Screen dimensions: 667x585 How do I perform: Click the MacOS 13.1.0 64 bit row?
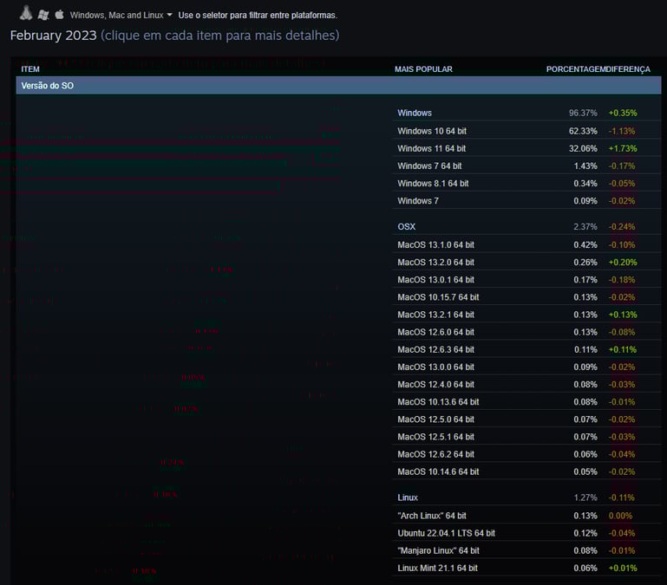pyautogui.click(x=526, y=245)
